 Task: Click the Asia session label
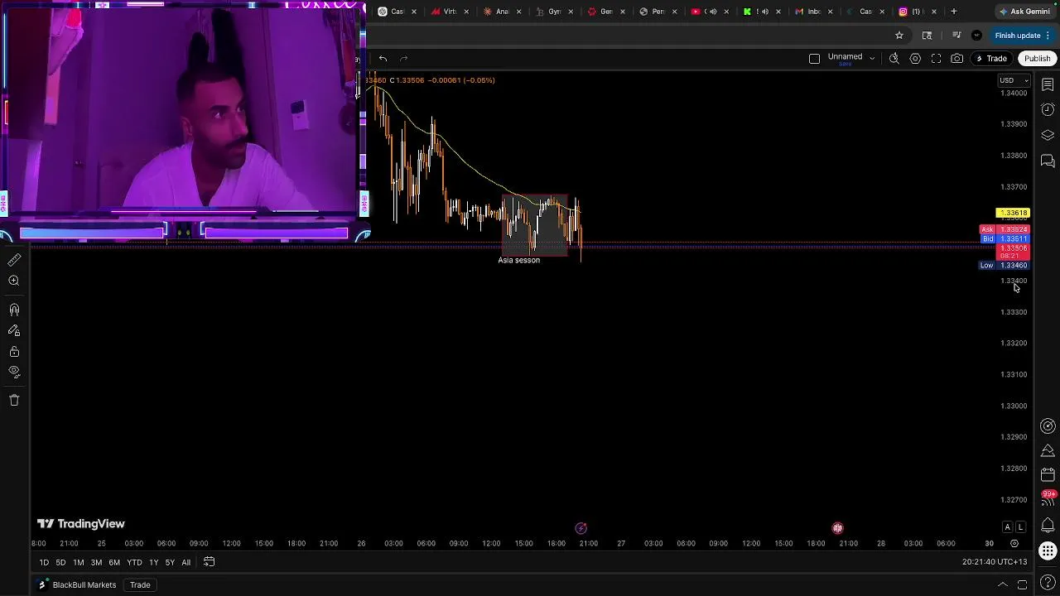click(x=519, y=260)
